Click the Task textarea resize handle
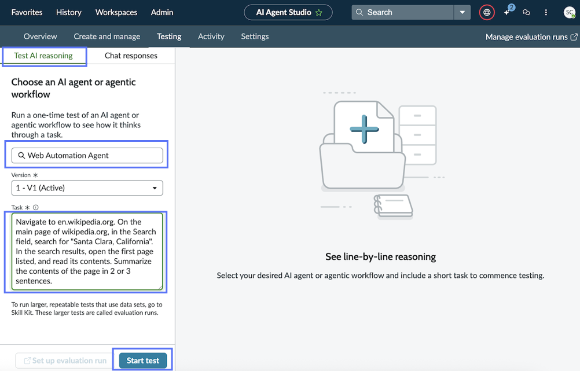Image resolution: width=580 pixels, height=371 pixels. [160, 288]
